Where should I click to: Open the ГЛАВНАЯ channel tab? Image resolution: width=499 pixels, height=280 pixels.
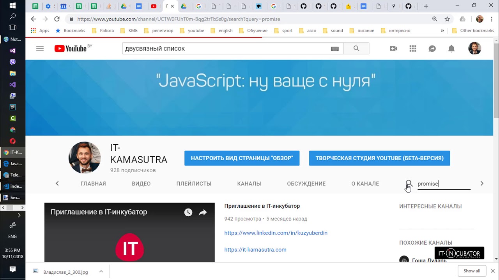pyautogui.click(x=93, y=184)
